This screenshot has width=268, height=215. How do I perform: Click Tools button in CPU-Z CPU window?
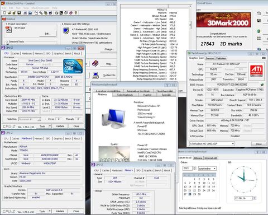click(x=42, y=126)
